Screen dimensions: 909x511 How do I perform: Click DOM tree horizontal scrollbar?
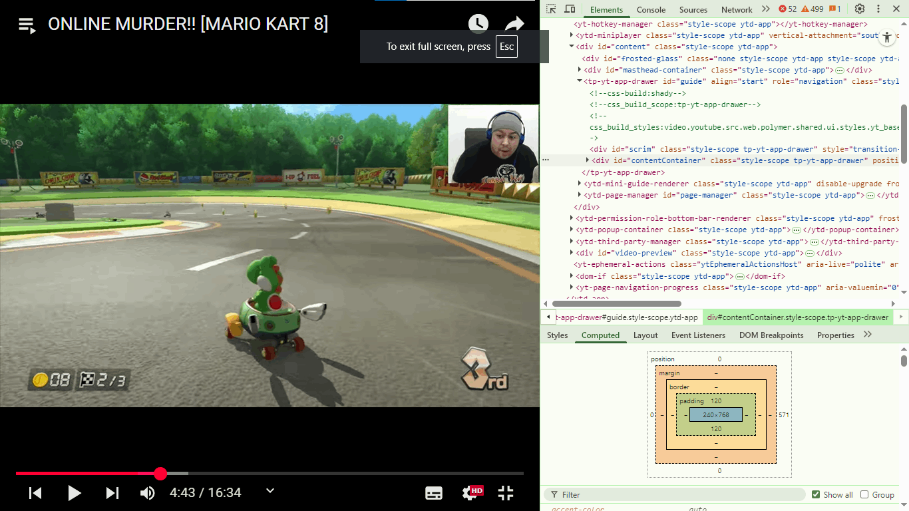pyautogui.click(x=616, y=304)
